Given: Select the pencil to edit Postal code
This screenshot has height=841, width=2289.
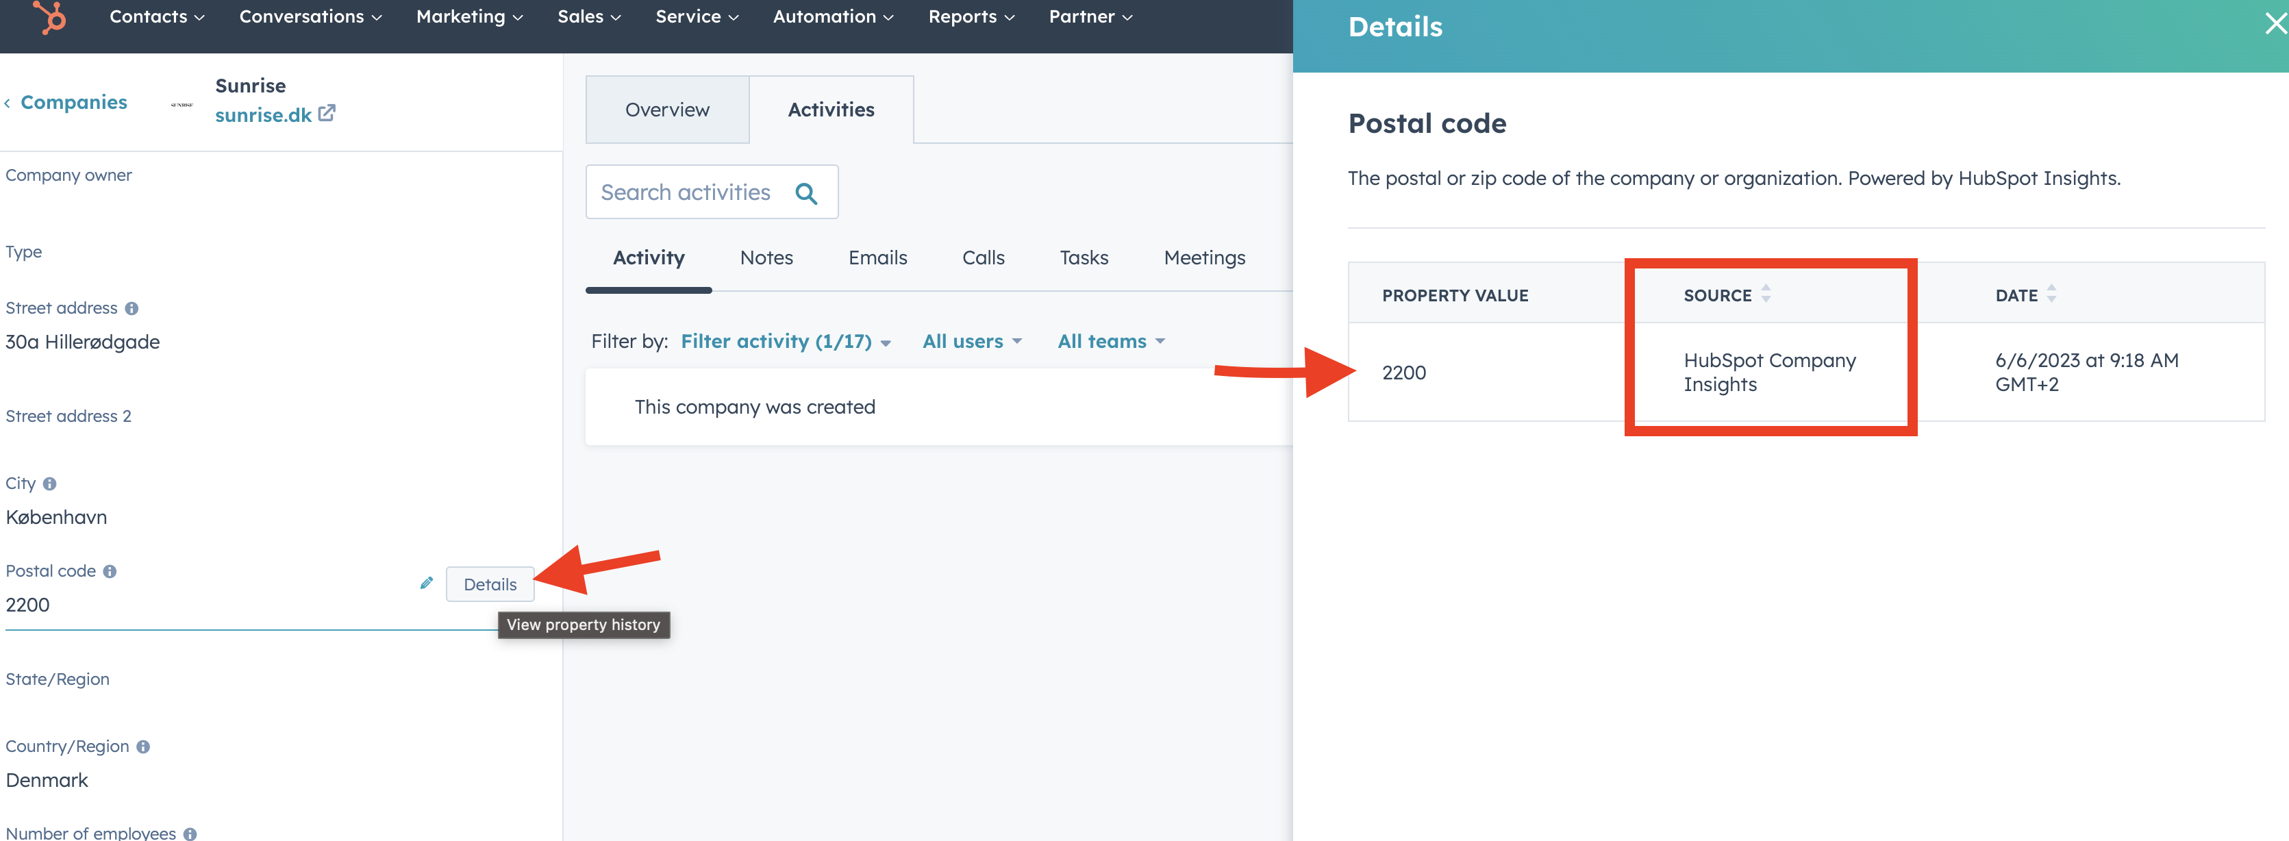Looking at the screenshot, I should 427,583.
